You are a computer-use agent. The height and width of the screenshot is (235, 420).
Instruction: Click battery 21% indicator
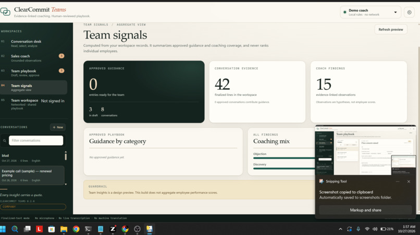pyautogui.click(x=387, y=229)
